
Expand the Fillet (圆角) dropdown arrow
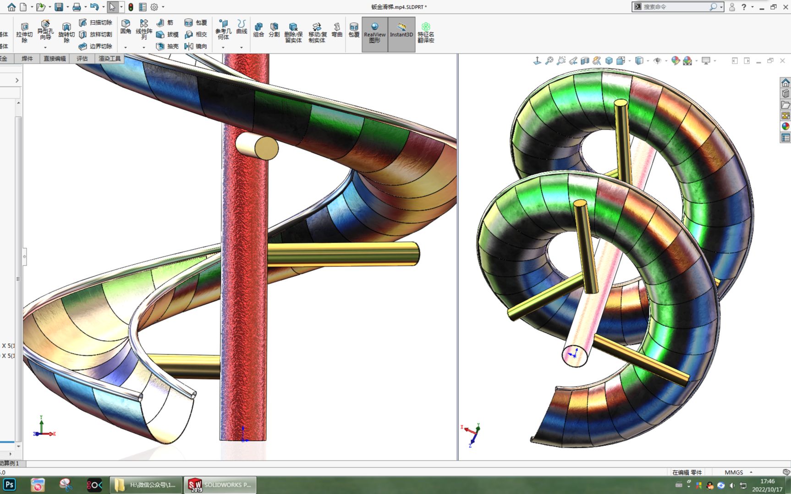click(x=126, y=47)
